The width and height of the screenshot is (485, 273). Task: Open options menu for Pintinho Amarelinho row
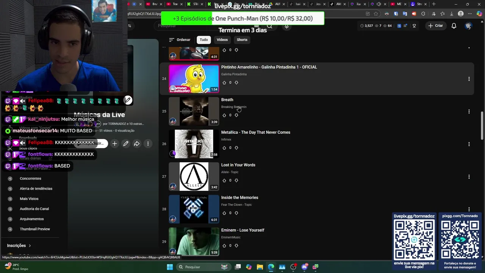[469, 79]
